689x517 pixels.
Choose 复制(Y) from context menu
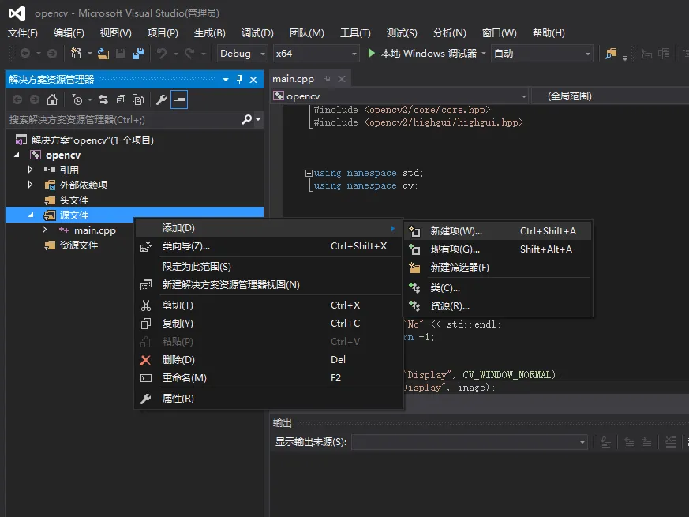268,324
